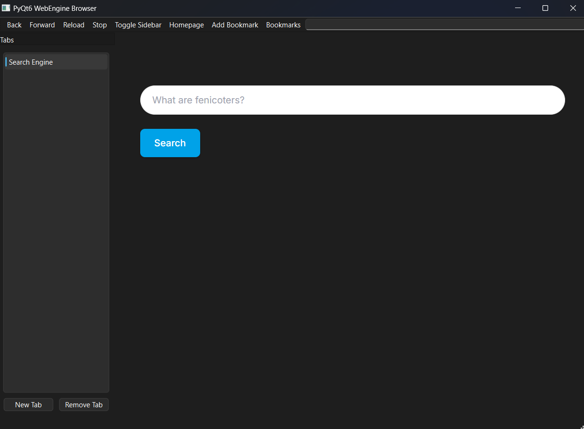The width and height of the screenshot is (584, 429).
Task: Click the Tabs panel header label
Action: click(x=7, y=40)
